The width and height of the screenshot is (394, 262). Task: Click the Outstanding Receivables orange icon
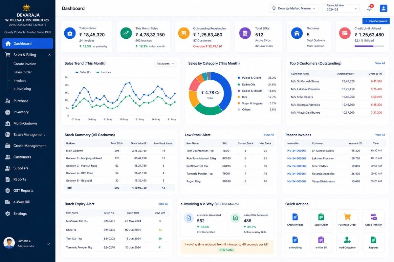coord(184,33)
